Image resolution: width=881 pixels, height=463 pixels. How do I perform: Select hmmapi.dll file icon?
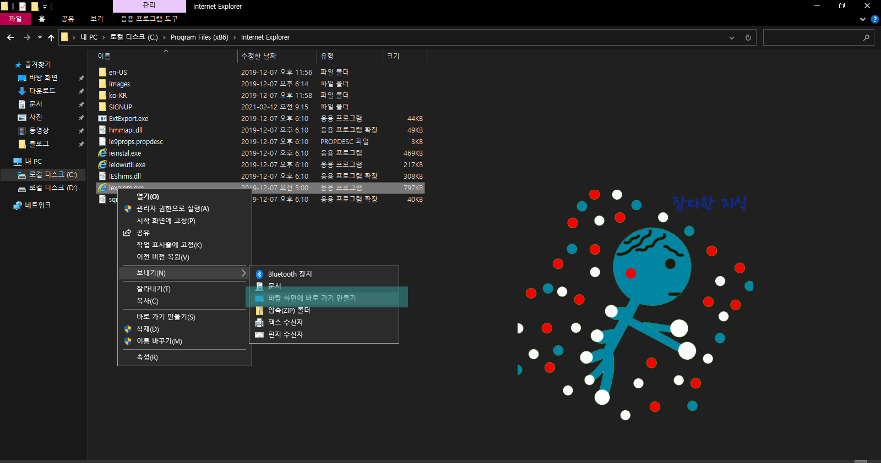pyautogui.click(x=102, y=130)
